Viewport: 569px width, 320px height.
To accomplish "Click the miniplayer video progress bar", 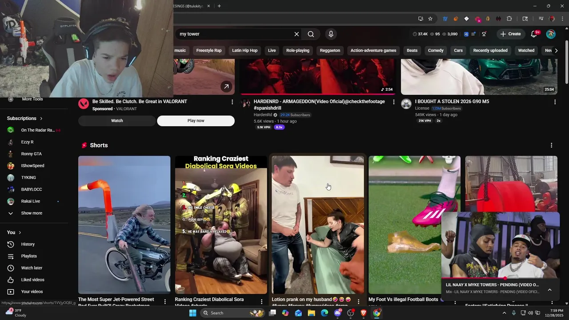I will (x=501, y=278).
